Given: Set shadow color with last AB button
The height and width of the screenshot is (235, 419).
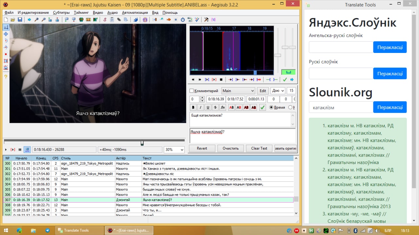Looking at the screenshot, I should (253, 107).
